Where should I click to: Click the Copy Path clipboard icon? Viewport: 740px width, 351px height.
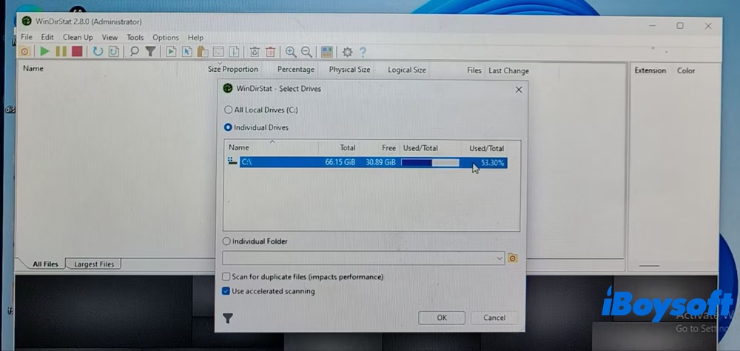[x=203, y=52]
